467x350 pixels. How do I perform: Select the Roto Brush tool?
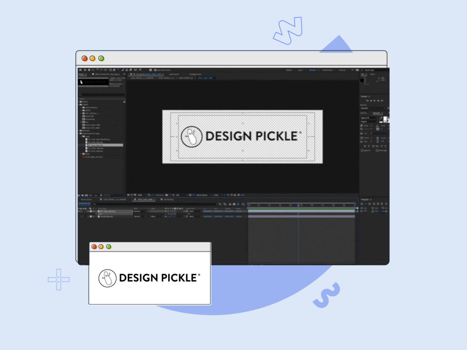135,70
